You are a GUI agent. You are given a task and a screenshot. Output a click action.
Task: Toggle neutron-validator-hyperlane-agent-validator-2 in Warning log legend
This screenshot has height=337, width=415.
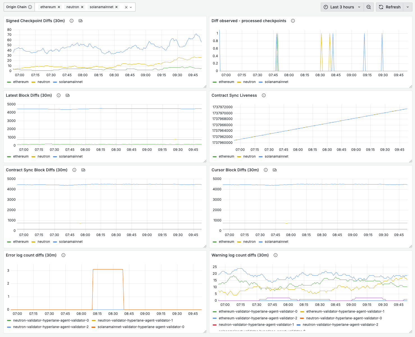340,325
